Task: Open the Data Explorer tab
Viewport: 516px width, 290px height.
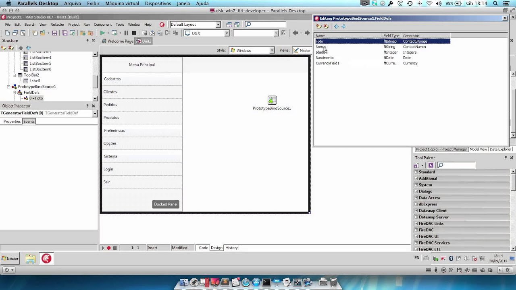Action: point(500,149)
